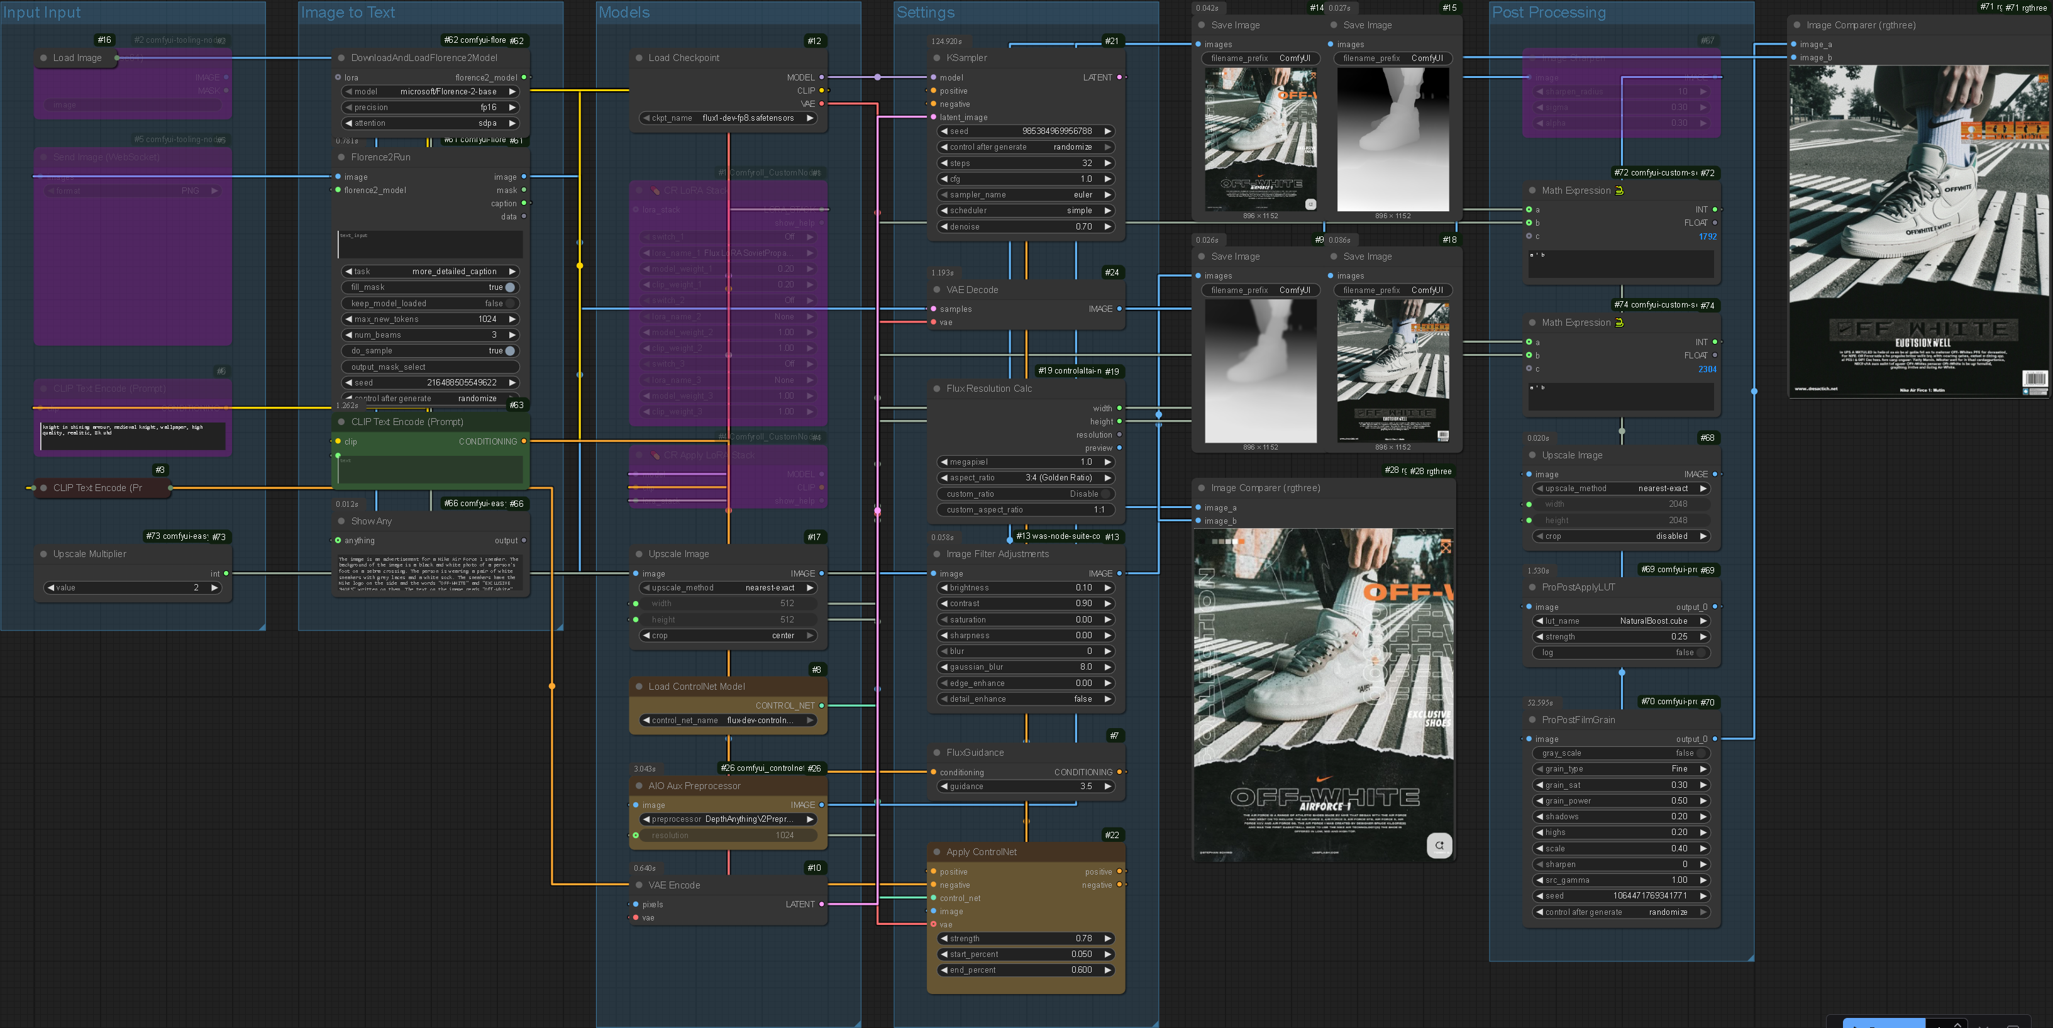This screenshot has width=2053, height=1028.
Task: Collapse the VAE Decode node dot
Action: click(x=936, y=290)
